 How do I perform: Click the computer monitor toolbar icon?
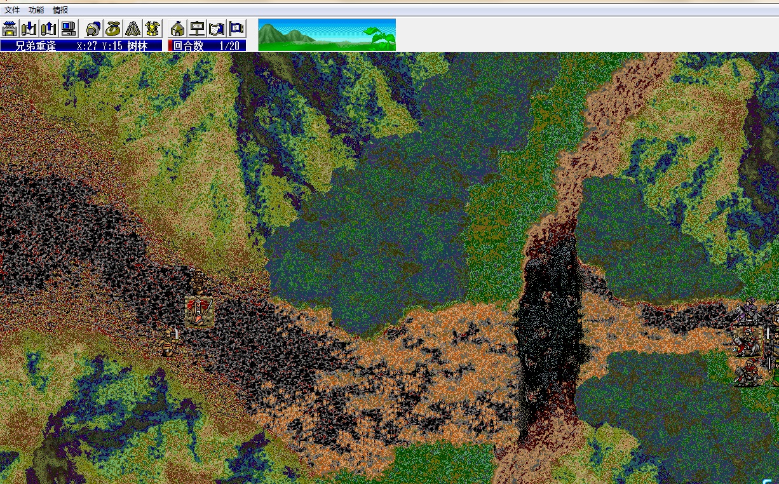pos(69,29)
